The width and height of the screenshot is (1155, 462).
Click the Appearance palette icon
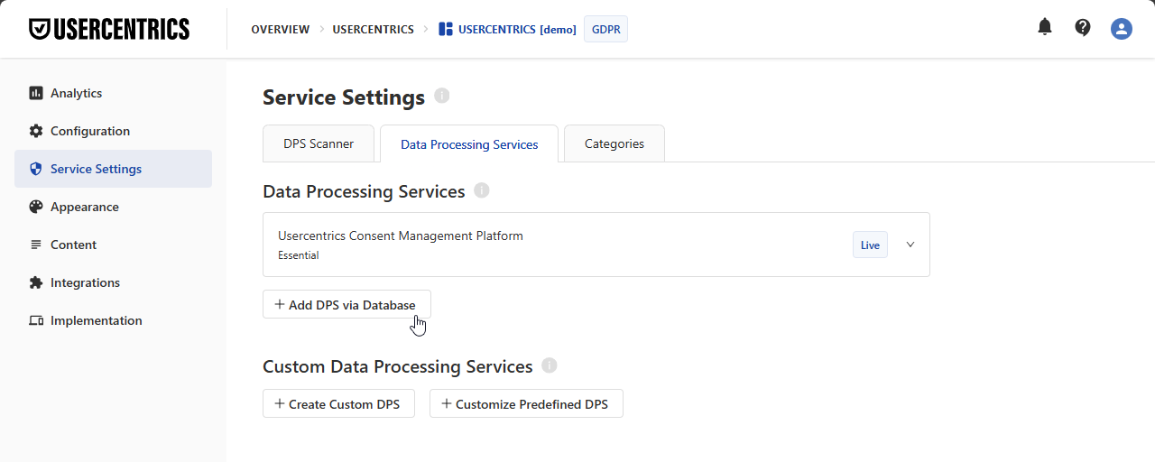coord(36,207)
